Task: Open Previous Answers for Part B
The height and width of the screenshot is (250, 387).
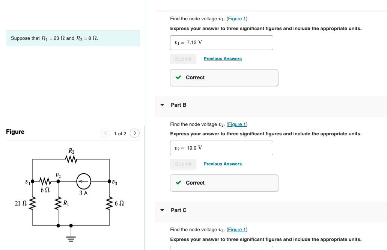Action: click(x=223, y=164)
